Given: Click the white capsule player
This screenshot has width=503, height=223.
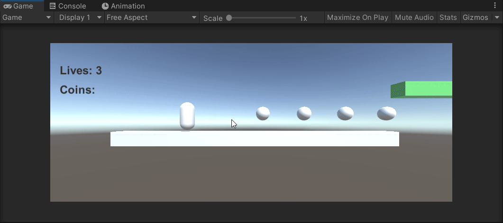Looking at the screenshot, I should pos(187,116).
